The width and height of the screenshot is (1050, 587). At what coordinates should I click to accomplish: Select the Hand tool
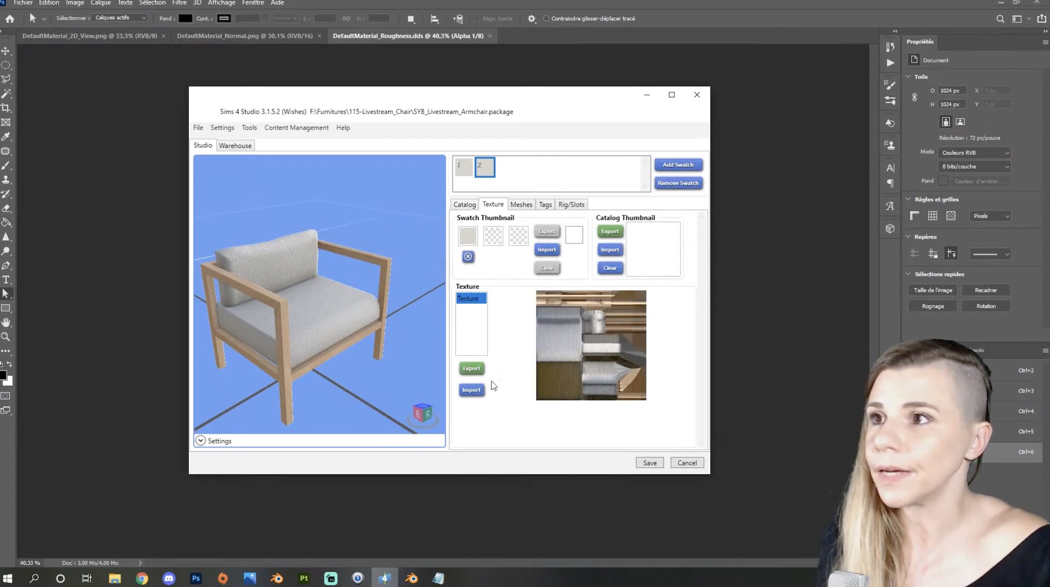point(6,323)
